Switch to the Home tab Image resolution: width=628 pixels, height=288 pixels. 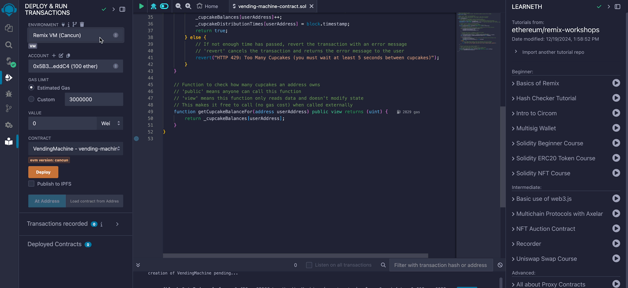[207, 6]
